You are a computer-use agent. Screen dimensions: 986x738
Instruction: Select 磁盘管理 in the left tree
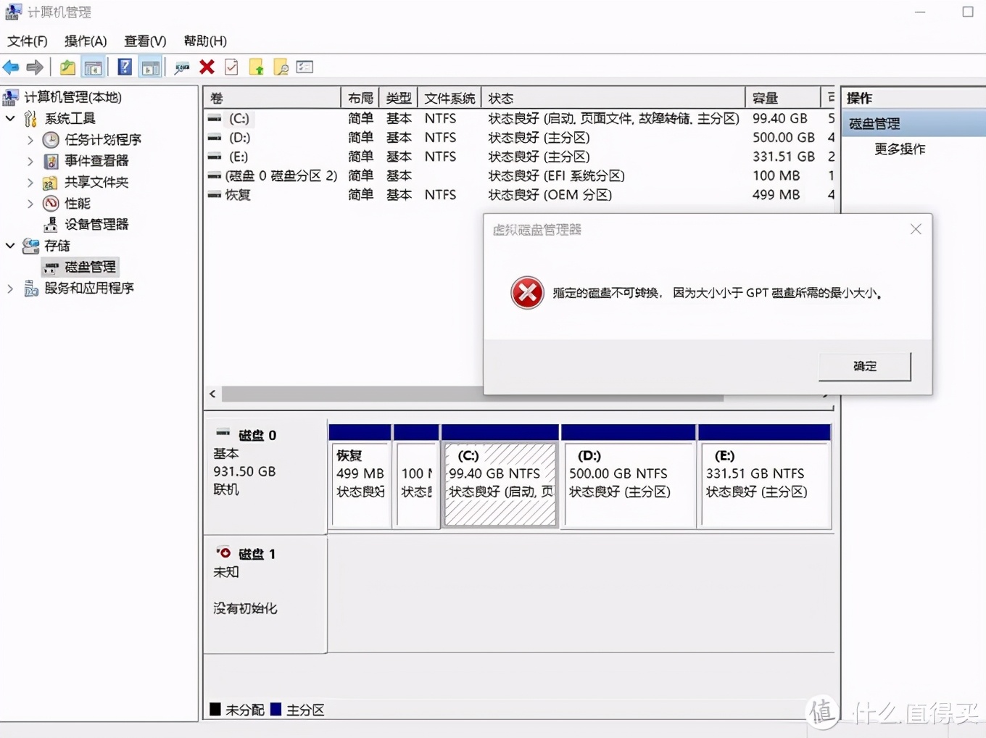coord(88,266)
